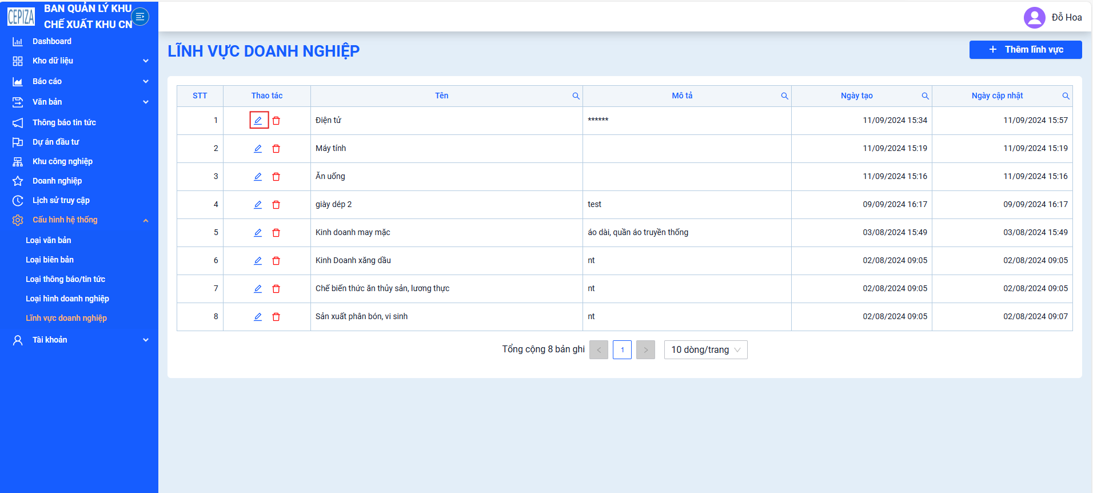Click the Đỗ Hoa username
This screenshot has width=1093, height=493.
tap(1067, 18)
